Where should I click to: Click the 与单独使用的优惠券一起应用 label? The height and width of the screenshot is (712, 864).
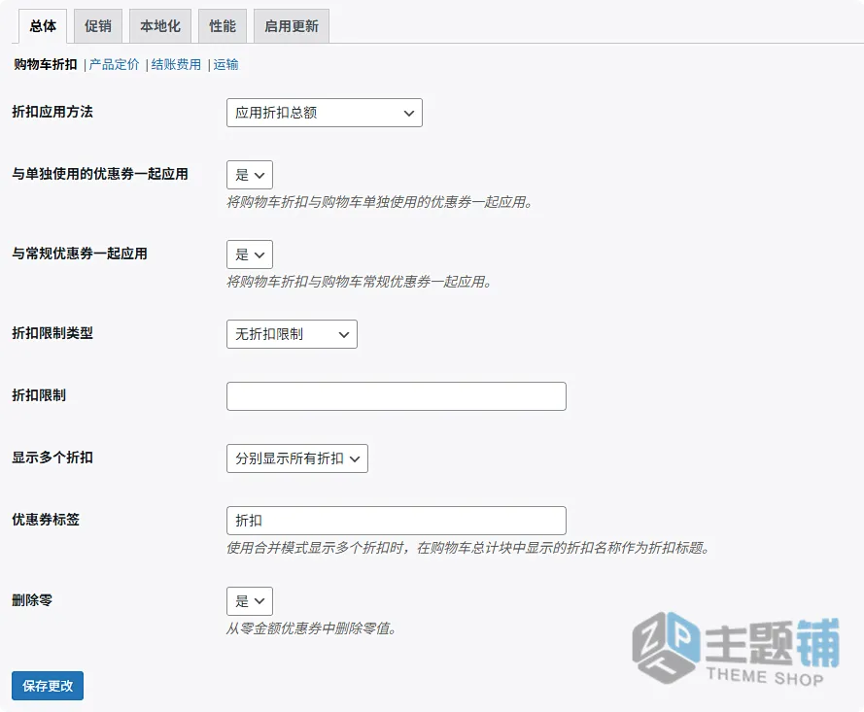click(x=100, y=174)
